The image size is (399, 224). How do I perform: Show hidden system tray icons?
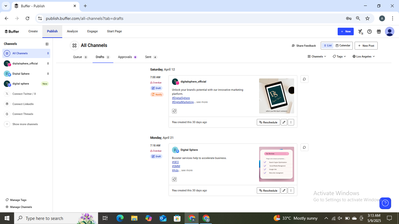tap(326, 218)
